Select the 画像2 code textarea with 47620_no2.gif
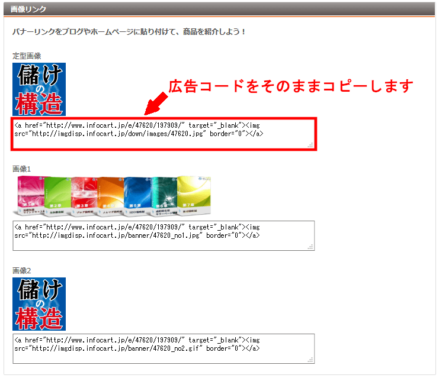Screen dimensions: 439x378 click(x=164, y=348)
